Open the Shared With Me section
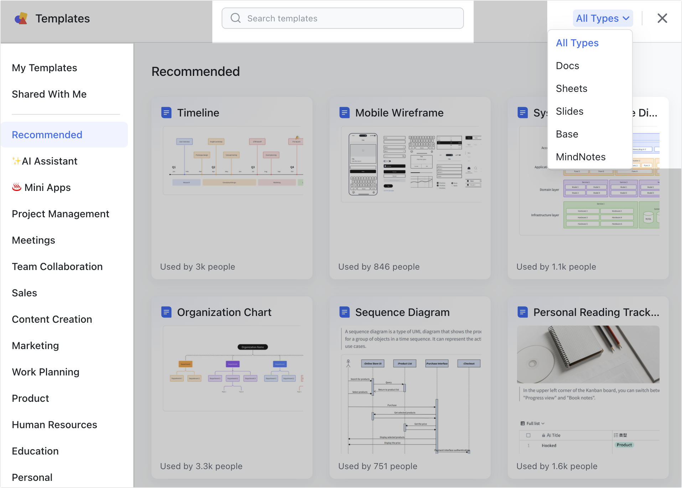This screenshot has height=488, width=682. 49,94
